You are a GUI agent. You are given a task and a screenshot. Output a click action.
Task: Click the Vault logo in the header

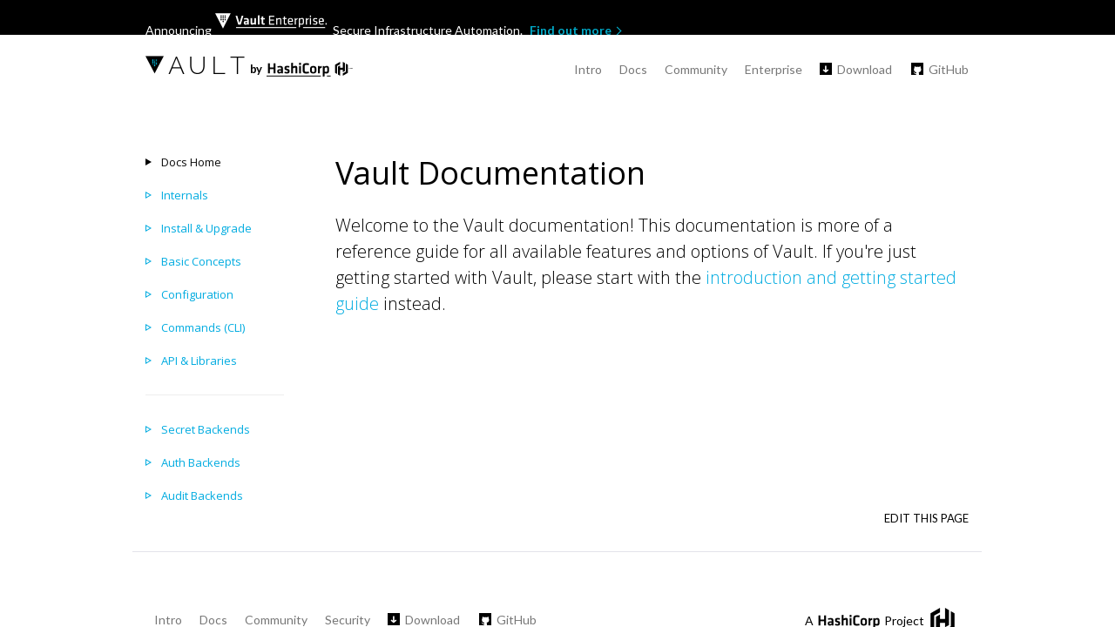195,65
